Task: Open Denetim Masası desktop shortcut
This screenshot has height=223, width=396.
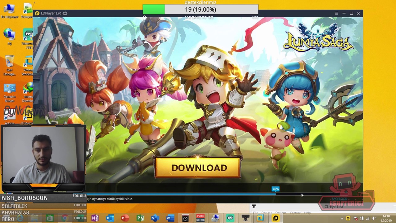Action: click(x=9, y=92)
